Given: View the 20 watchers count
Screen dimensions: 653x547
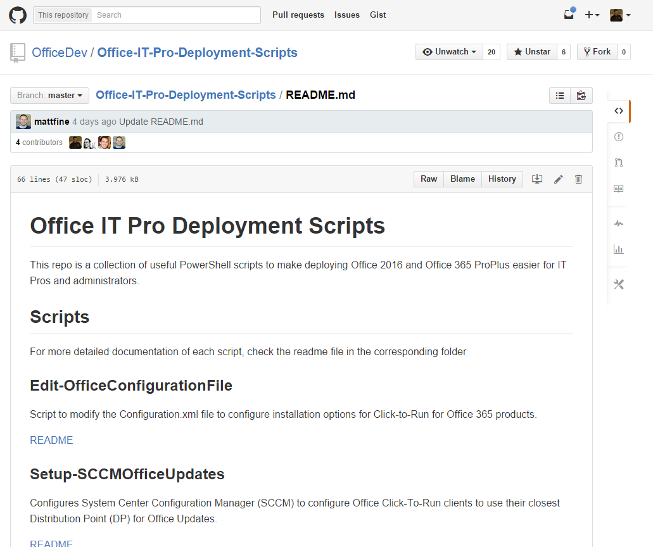Looking at the screenshot, I should click(x=491, y=52).
